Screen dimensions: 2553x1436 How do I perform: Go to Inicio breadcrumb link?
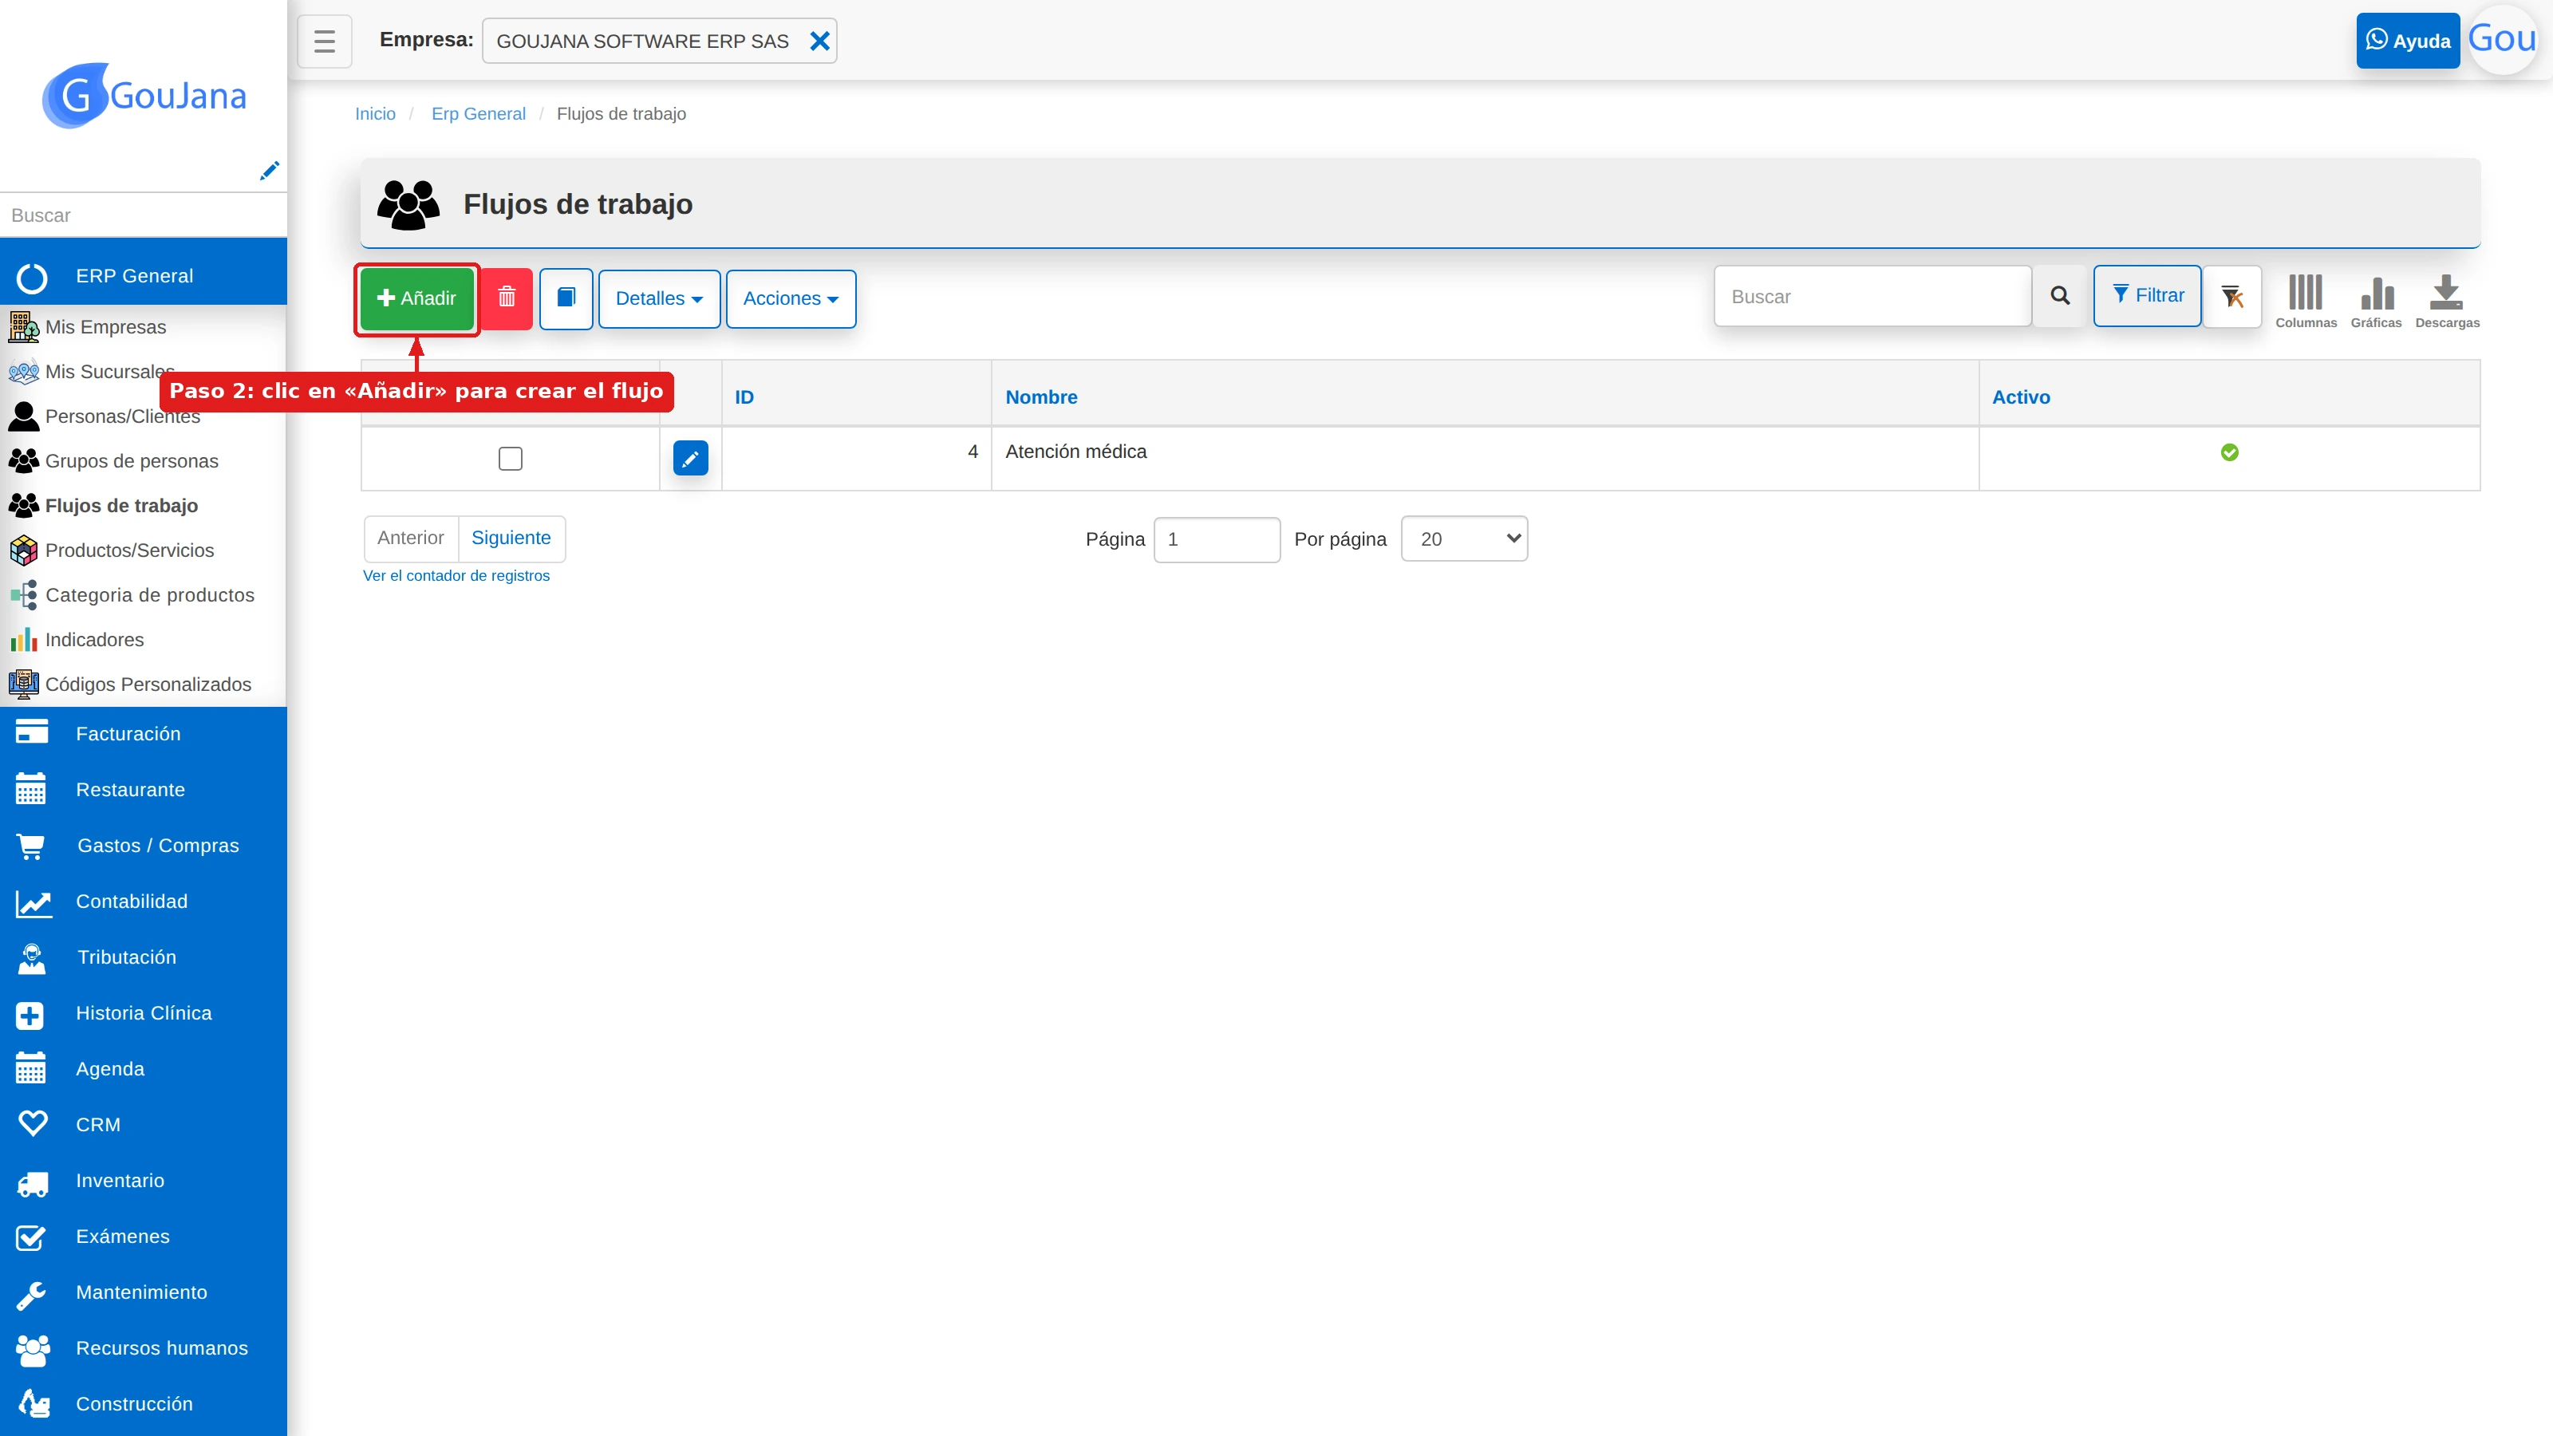click(375, 114)
